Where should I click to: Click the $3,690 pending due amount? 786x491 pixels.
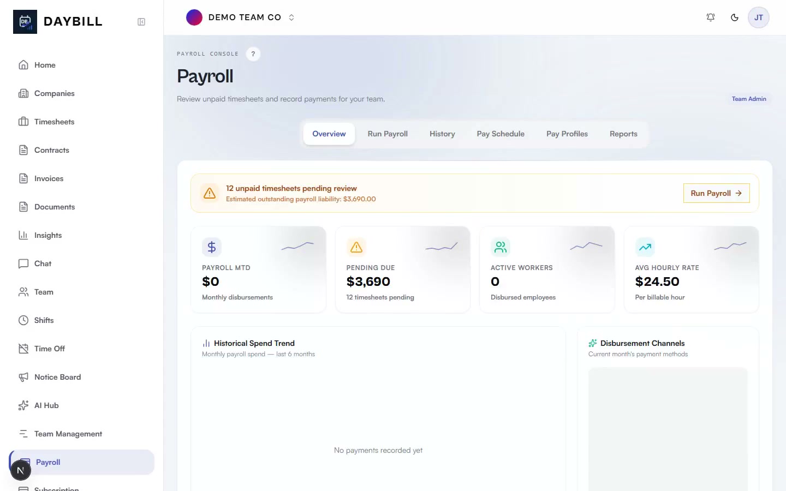pyautogui.click(x=368, y=282)
